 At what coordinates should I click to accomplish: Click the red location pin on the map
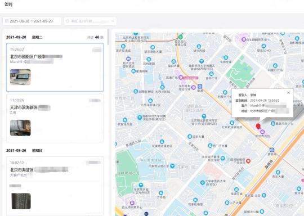pos(258,127)
